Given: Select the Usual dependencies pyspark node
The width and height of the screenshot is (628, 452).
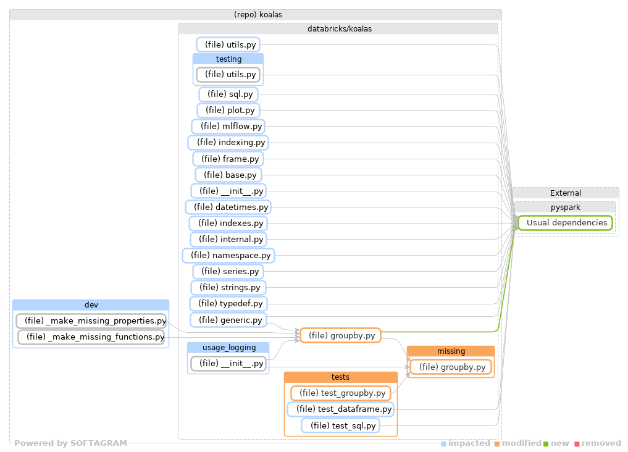Looking at the screenshot, I should [x=564, y=222].
